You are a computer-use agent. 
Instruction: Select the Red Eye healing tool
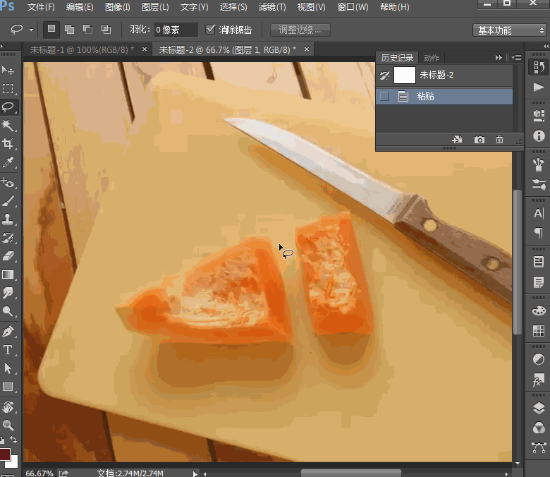(8, 183)
